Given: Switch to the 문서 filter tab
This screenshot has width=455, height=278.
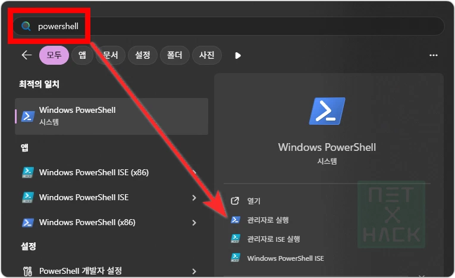Looking at the screenshot, I should tap(111, 55).
